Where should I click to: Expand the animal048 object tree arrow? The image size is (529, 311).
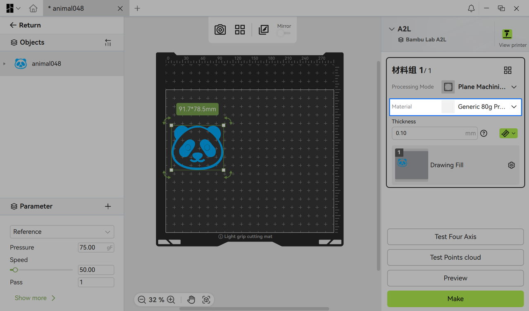click(5, 64)
